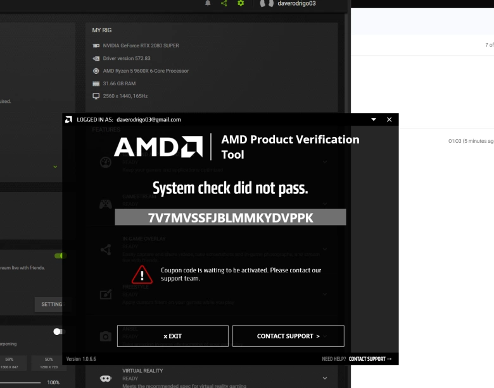Click ANSEL camera icon
The image size is (494, 388).
(x=106, y=337)
